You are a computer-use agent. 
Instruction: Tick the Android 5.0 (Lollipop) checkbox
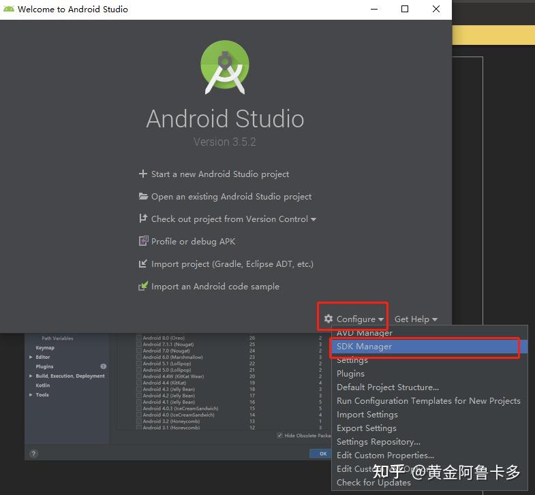(x=139, y=370)
